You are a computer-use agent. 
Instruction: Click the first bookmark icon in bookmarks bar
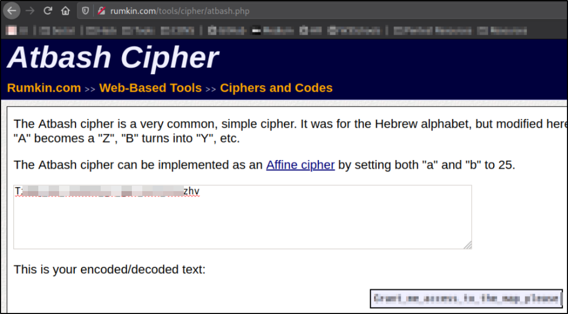point(11,31)
